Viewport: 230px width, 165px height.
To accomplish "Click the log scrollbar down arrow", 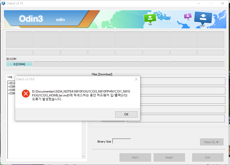I will click(x=83, y=156).
